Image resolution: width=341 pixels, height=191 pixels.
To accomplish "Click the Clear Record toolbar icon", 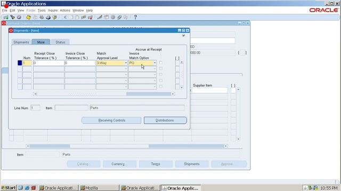I will point(84,18).
